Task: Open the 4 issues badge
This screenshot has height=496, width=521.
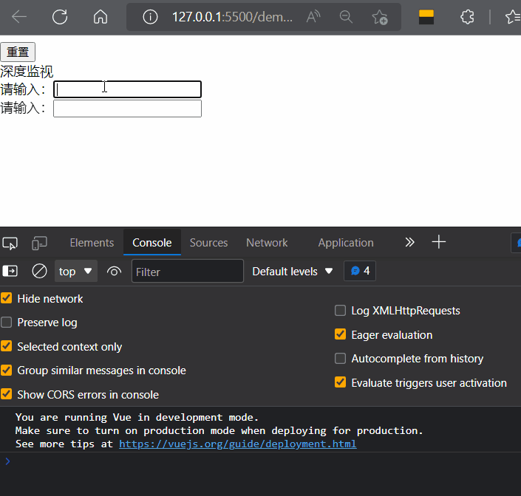Action: pos(360,271)
